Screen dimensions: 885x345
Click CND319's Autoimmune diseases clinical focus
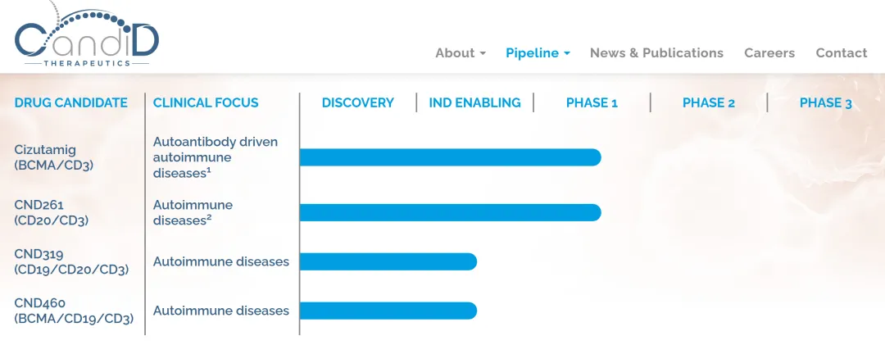(x=220, y=262)
